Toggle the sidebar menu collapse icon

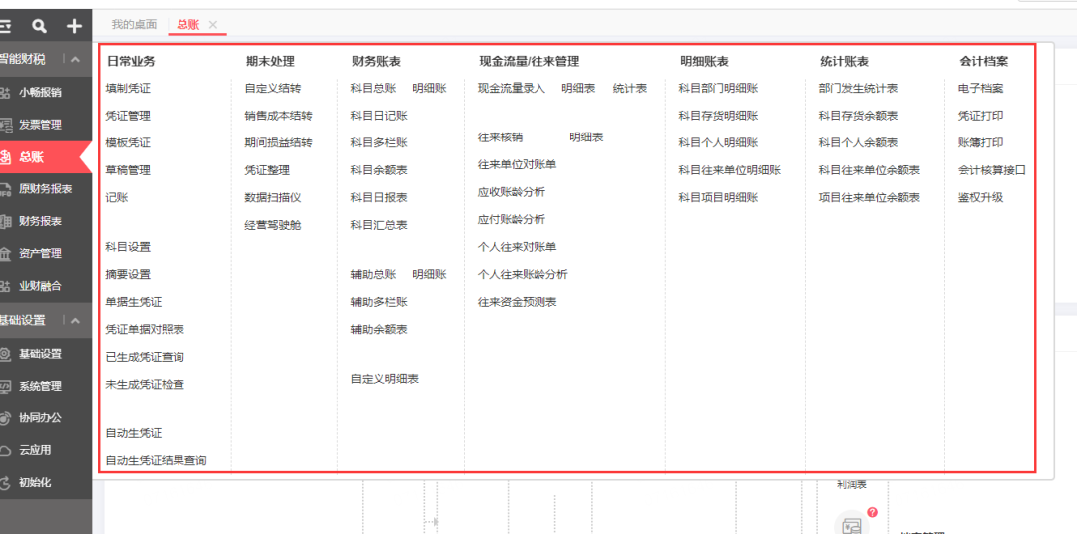(x=5, y=26)
